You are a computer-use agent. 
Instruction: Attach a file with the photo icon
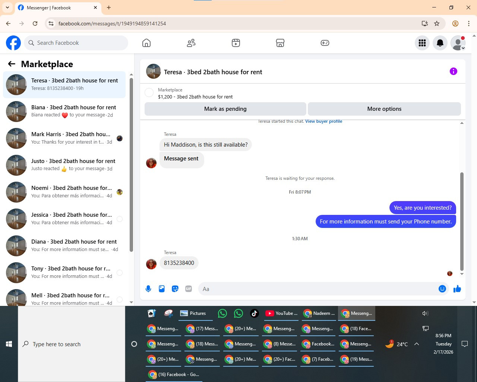tap(162, 289)
